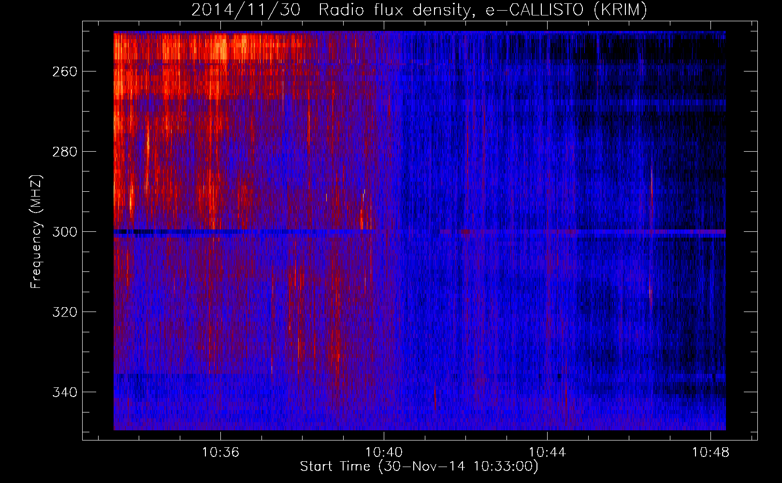Click the 'Start Time (30-Nov-14 10:33:00)' axis label
The image size is (782, 483).
coord(419,467)
